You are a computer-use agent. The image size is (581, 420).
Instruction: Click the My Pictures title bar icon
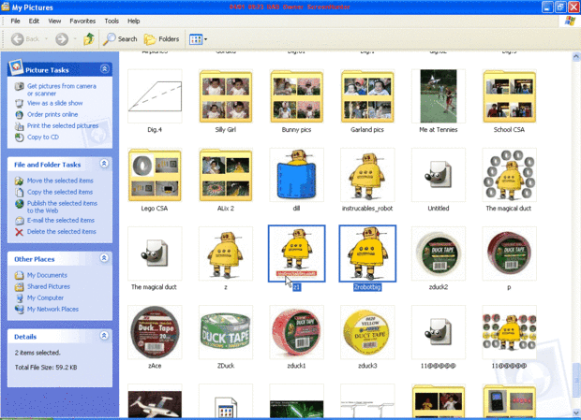6,7
